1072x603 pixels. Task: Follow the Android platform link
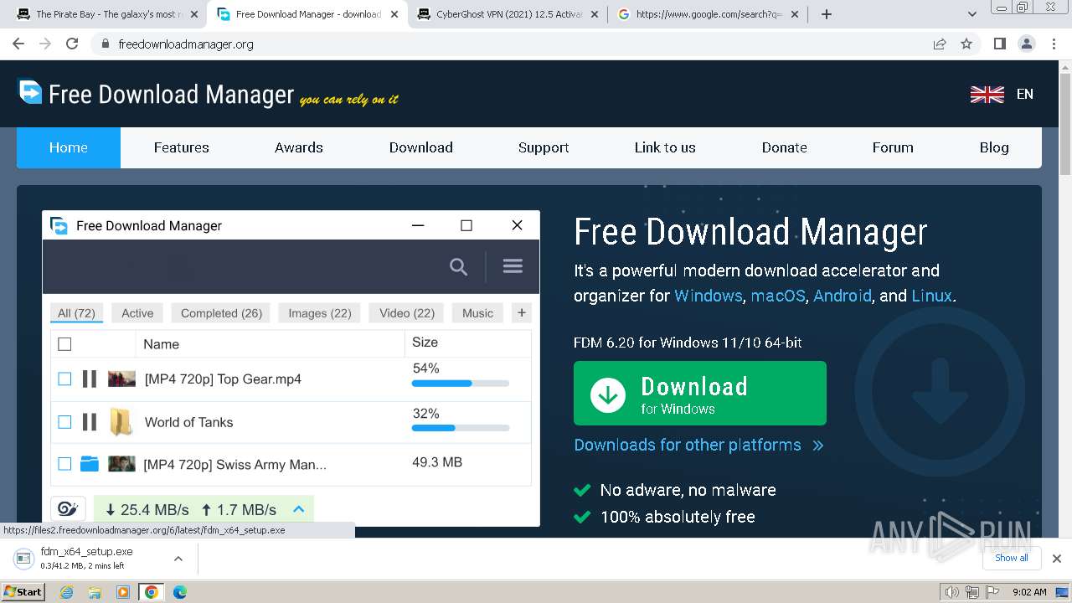pyautogui.click(x=843, y=296)
